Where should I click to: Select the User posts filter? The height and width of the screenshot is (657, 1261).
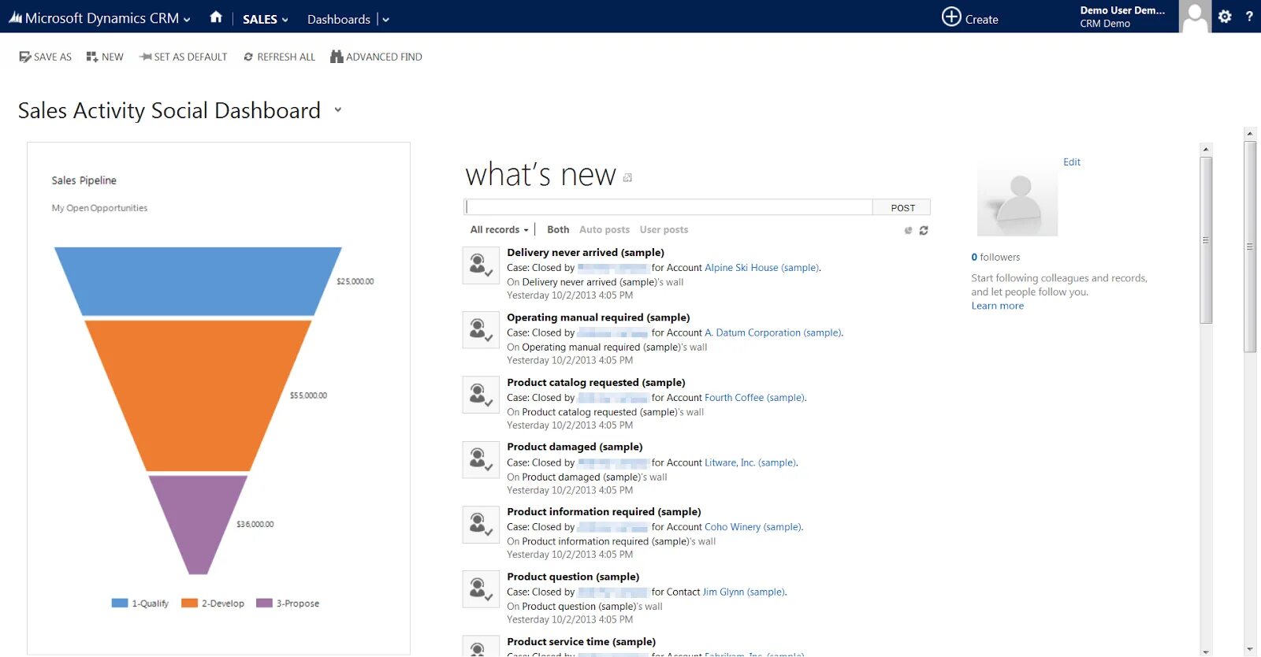[x=664, y=230]
